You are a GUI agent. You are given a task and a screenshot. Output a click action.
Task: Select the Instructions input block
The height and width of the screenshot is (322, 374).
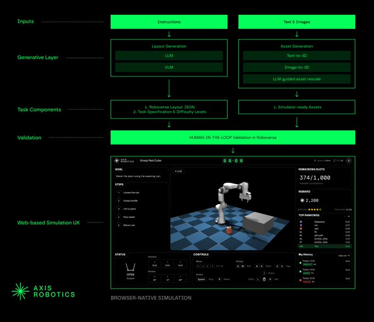point(169,21)
